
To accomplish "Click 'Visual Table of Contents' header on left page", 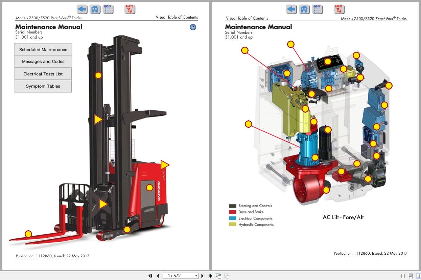I will click(177, 17).
